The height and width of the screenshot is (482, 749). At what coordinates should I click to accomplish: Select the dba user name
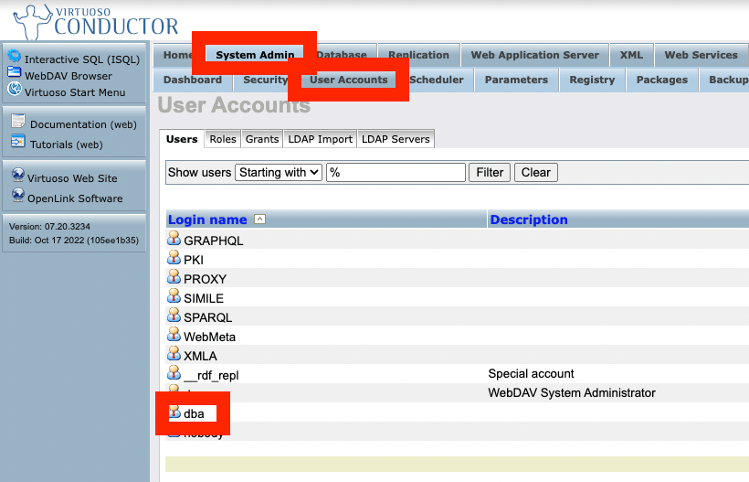pos(194,413)
